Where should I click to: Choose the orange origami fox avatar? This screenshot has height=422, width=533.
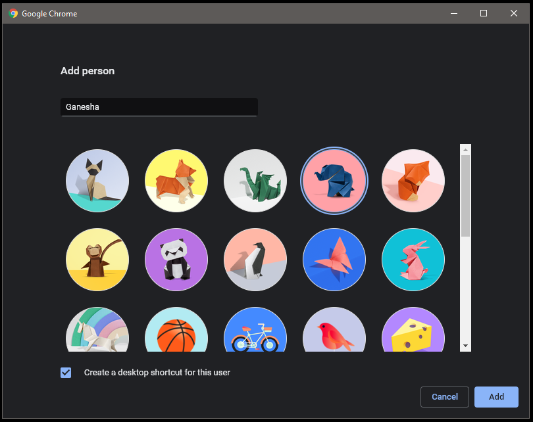click(x=413, y=181)
